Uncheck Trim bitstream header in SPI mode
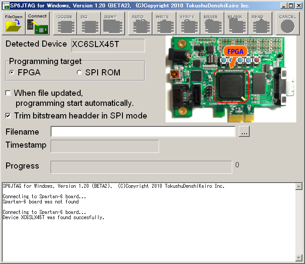Screen dimensions: 305x264 coord(8,116)
